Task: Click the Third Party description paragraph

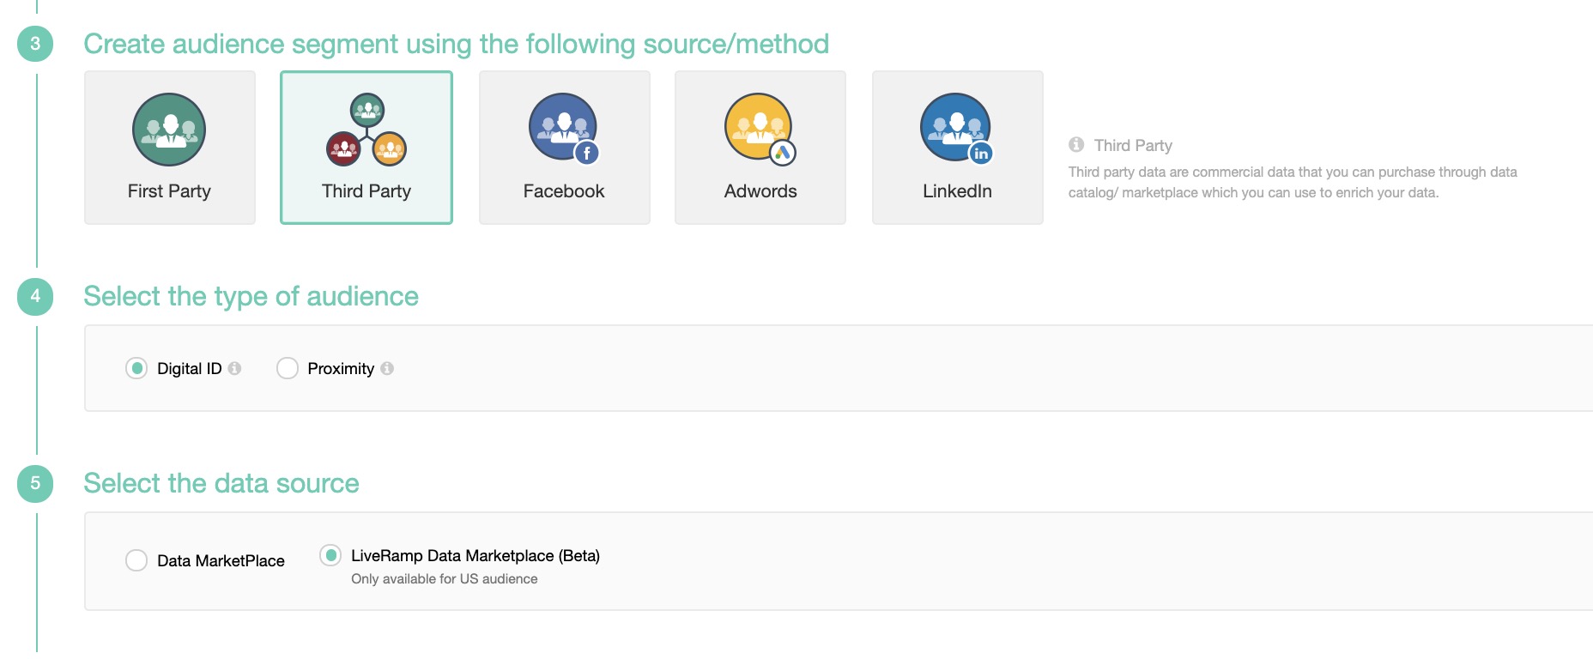Action: pyautogui.click(x=1292, y=182)
